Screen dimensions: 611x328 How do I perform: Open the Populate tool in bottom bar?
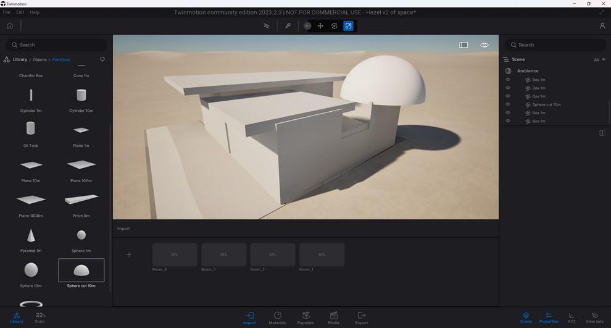[305, 317]
